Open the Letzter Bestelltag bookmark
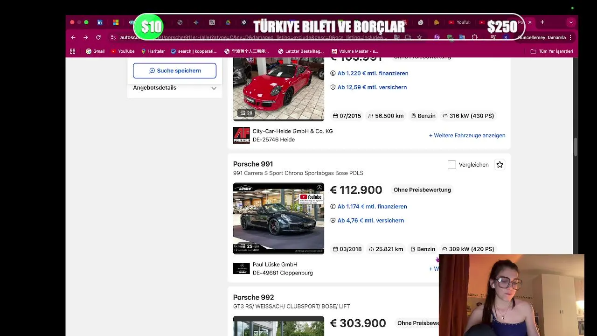This screenshot has width=597, height=336. (x=300, y=51)
